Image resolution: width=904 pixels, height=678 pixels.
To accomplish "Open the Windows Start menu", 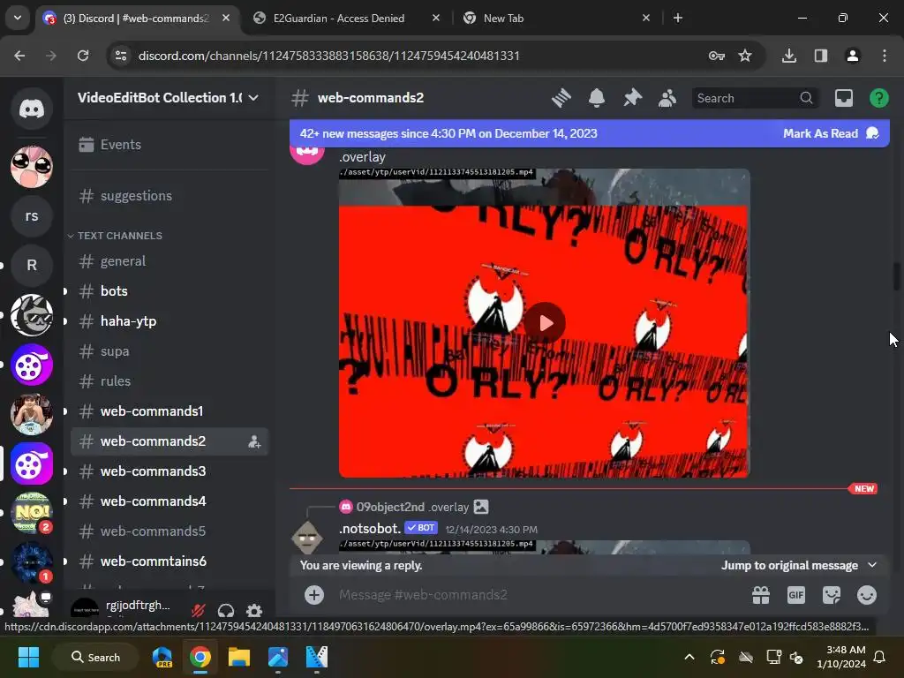I will (x=28, y=657).
